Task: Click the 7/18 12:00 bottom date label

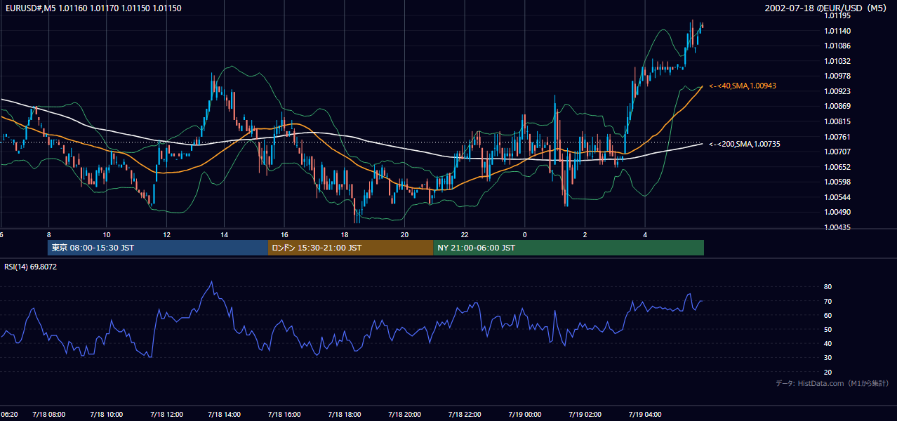Action: tap(166, 415)
